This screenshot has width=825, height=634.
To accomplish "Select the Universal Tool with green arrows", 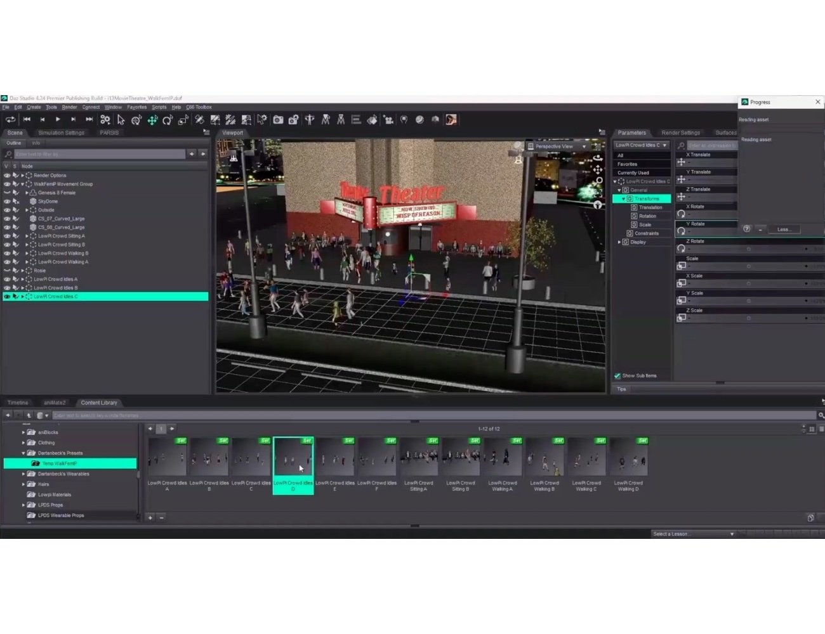I will (152, 120).
